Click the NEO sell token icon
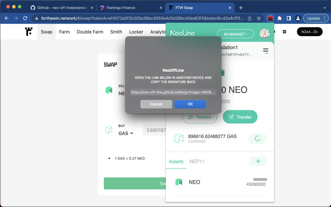This screenshot has width=331, height=207. tap(109, 90)
